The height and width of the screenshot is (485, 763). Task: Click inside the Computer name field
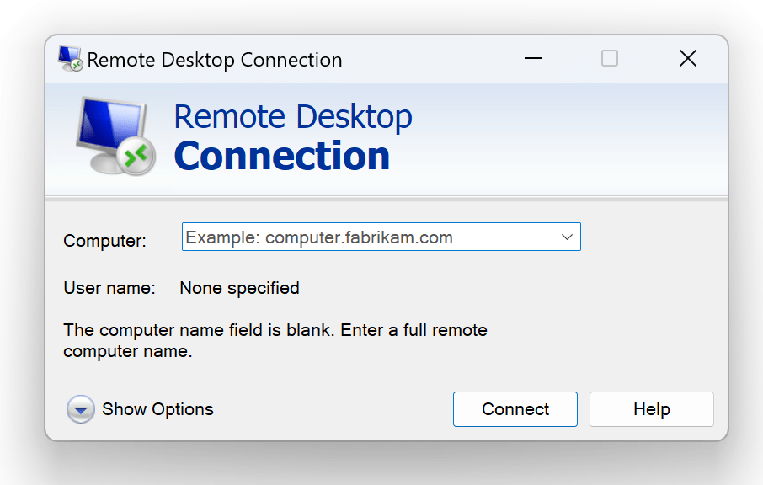coord(354,237)
